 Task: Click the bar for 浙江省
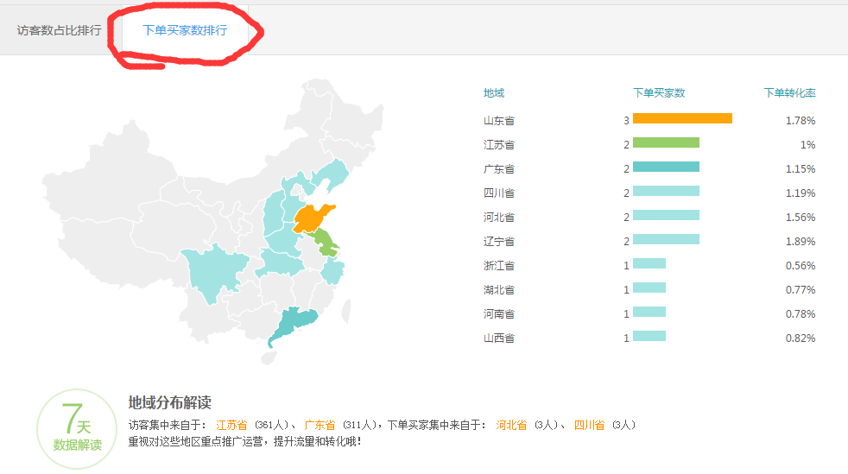(x=649, y=263)
